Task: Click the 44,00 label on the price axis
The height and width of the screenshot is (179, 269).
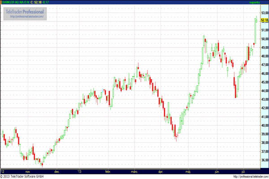Action: [264, 91]
